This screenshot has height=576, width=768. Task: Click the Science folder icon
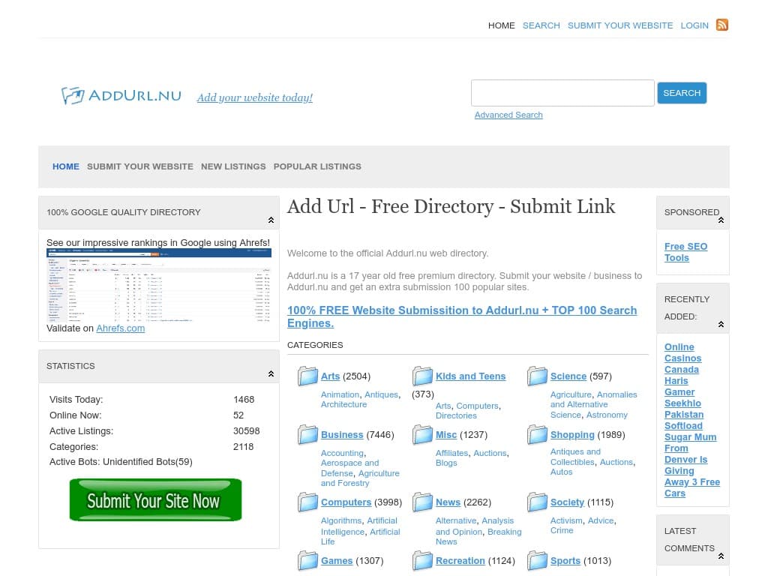click(x=537, y=376)
